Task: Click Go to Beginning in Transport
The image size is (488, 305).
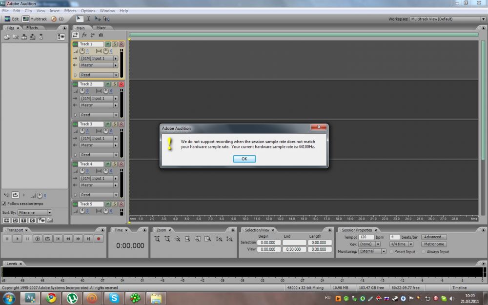Action: (x=58, y=239)
